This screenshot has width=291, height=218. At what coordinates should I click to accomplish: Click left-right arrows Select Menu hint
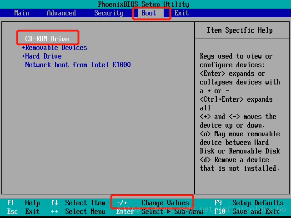[x=78, y=211]
